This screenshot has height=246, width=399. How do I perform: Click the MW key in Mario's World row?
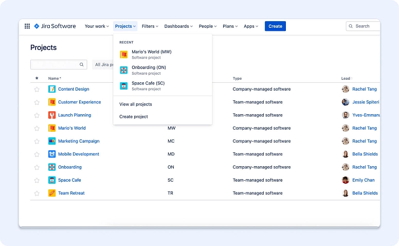pos(172,128)
